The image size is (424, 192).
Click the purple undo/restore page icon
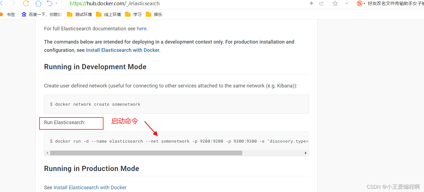click(50, 3)
